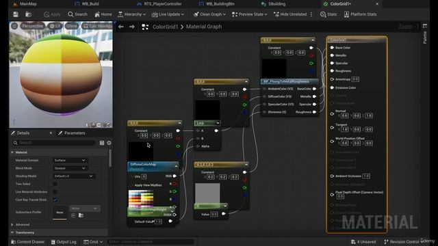The height and width of the screenshot is (246, 438).
Task: Enable the Two Sided checkbox
Action: point(55,184)
